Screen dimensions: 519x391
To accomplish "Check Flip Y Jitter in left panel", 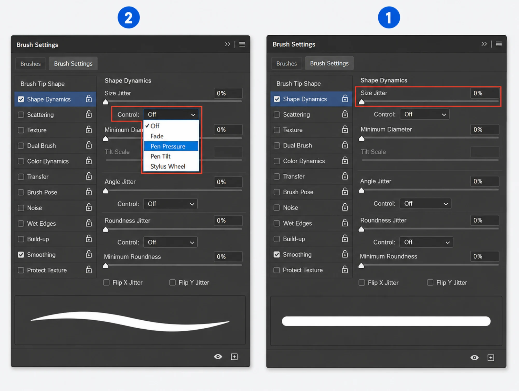I will (x=172, y=282).
